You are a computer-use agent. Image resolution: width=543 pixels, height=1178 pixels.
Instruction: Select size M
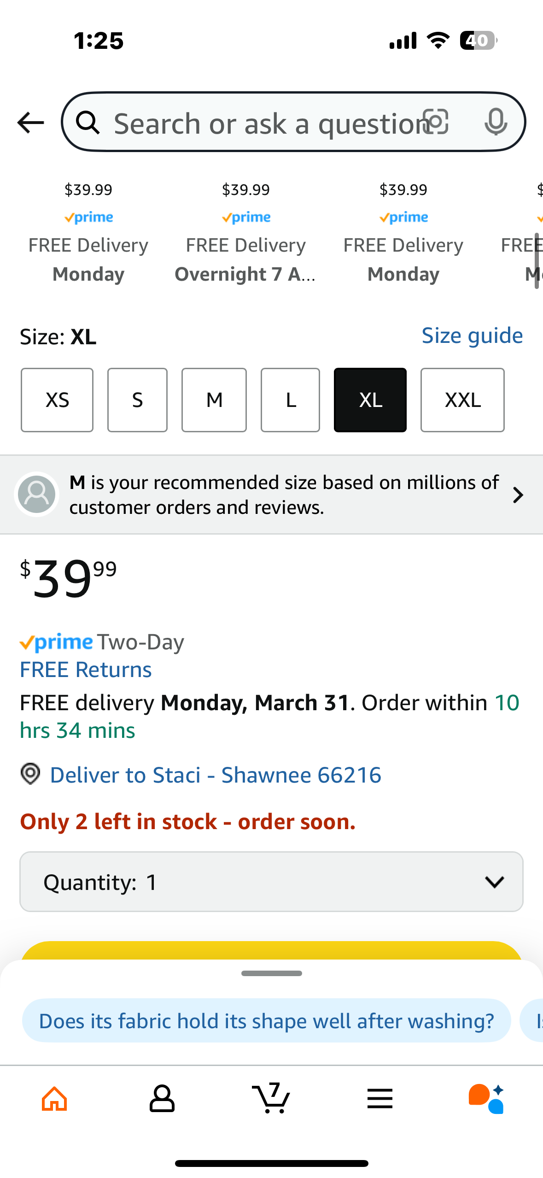click(214, 400)
